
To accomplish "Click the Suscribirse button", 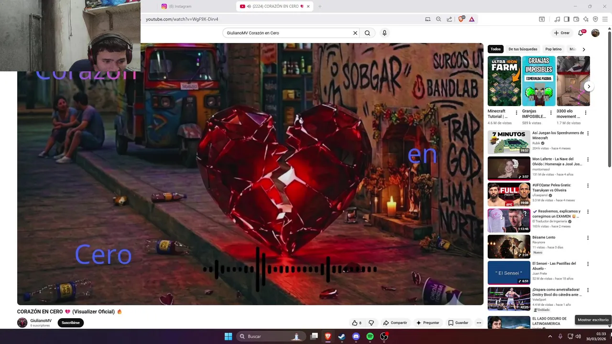I will click(x=71, y=322).
